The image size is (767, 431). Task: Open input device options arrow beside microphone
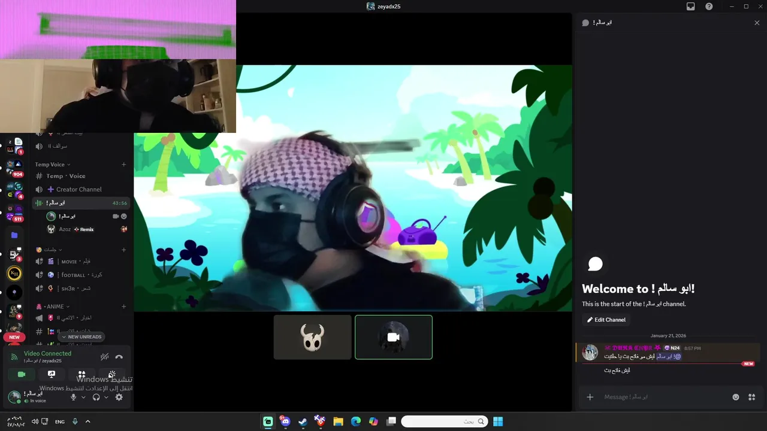tap(83, 397)
